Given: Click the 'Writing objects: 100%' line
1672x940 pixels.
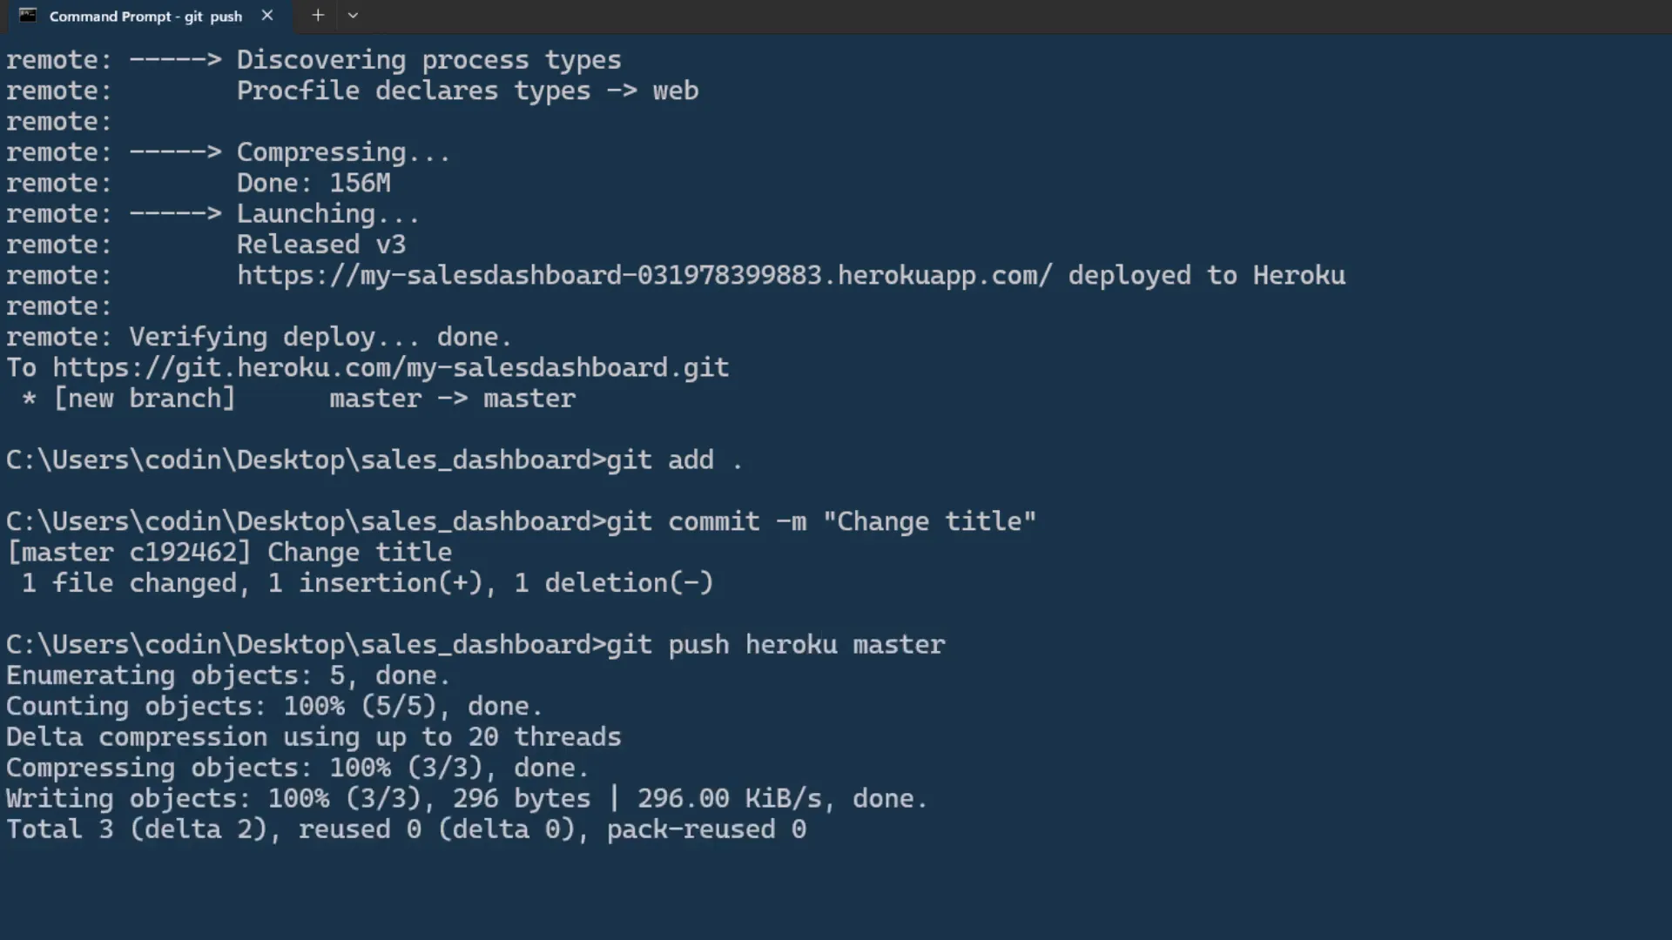Looking at the screenshot, I should [x=467, y=799].
